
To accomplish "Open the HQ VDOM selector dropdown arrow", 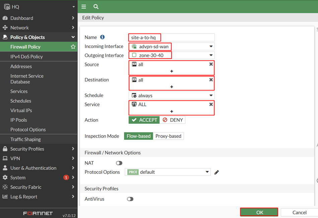I will pos(74,7).
